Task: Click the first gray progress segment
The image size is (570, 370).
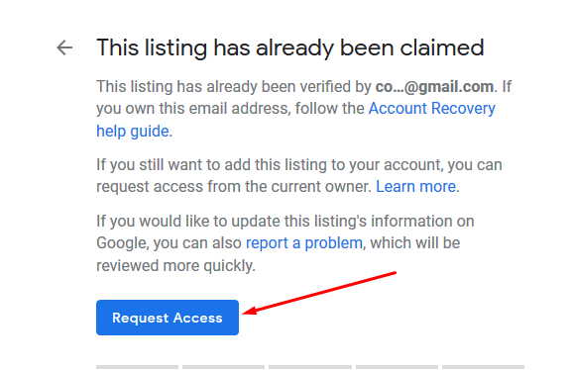Action: point(138,367)
